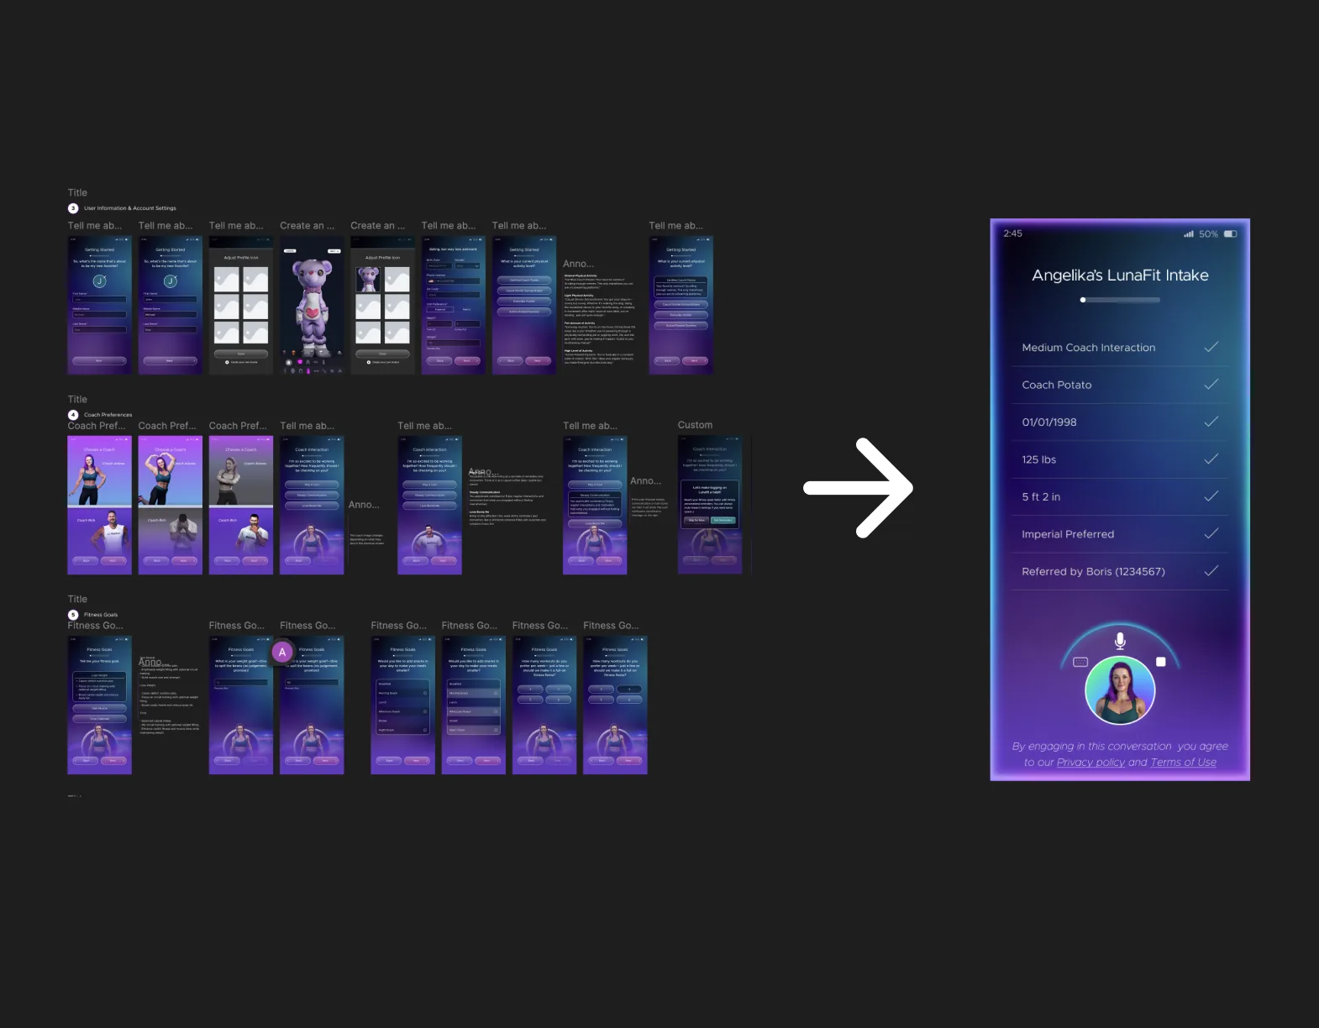
Task: Select the Imperial Preferred text
Action: [1068, 534]
